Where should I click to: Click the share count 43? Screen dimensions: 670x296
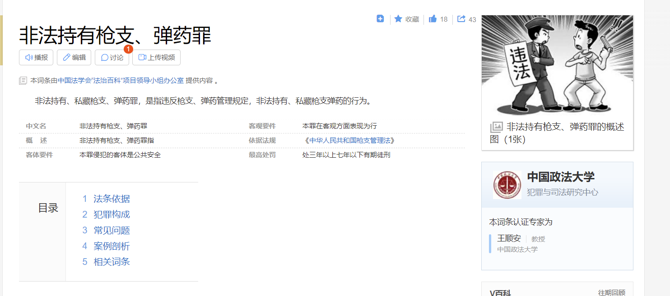(472, 19)
